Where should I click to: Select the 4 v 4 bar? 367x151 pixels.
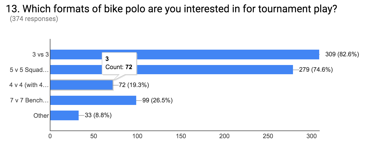coord(81,85)
